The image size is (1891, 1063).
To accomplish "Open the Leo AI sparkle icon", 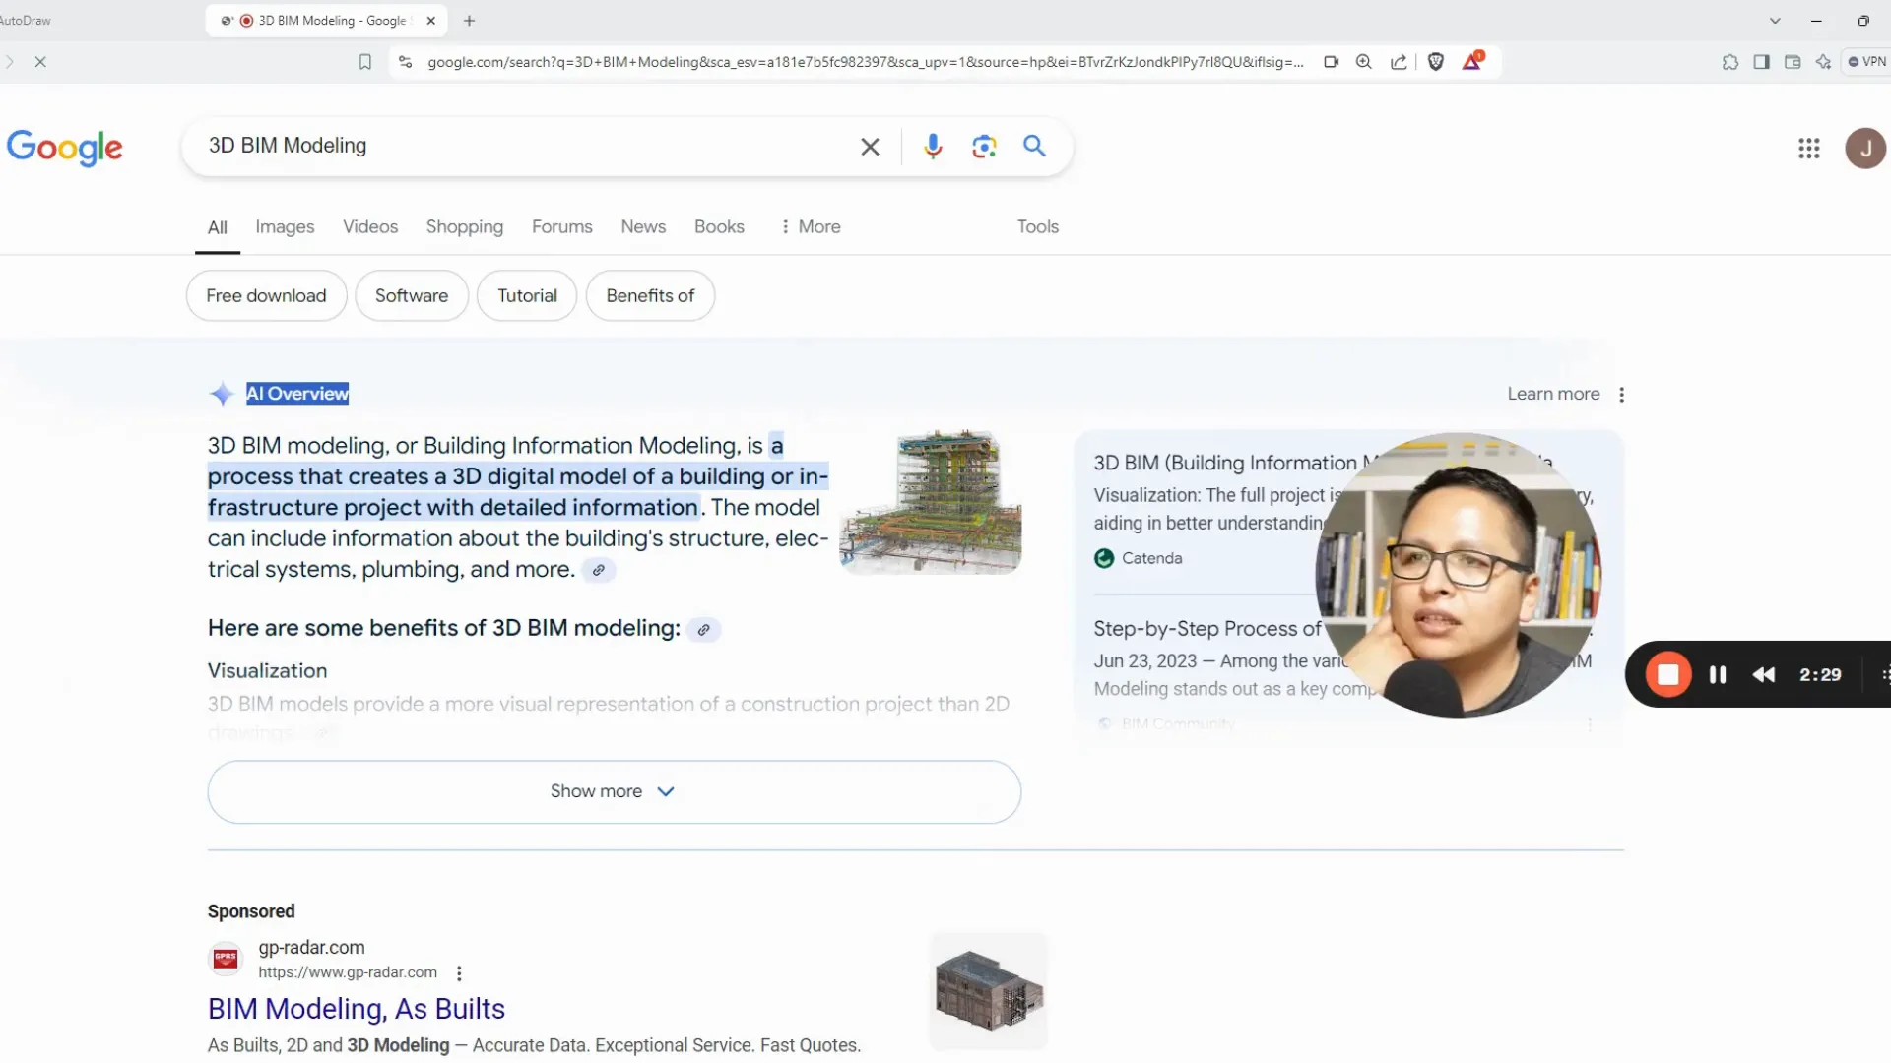I will pos(1823,62).
